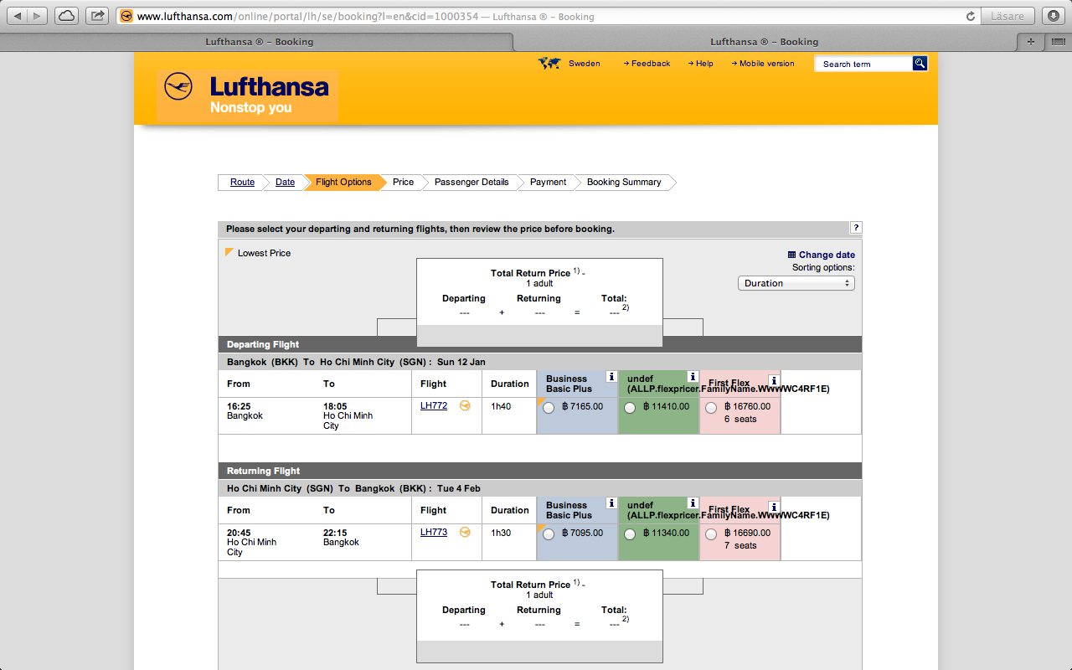
Task: Reload the page with refresh icon
Action: 971,16
